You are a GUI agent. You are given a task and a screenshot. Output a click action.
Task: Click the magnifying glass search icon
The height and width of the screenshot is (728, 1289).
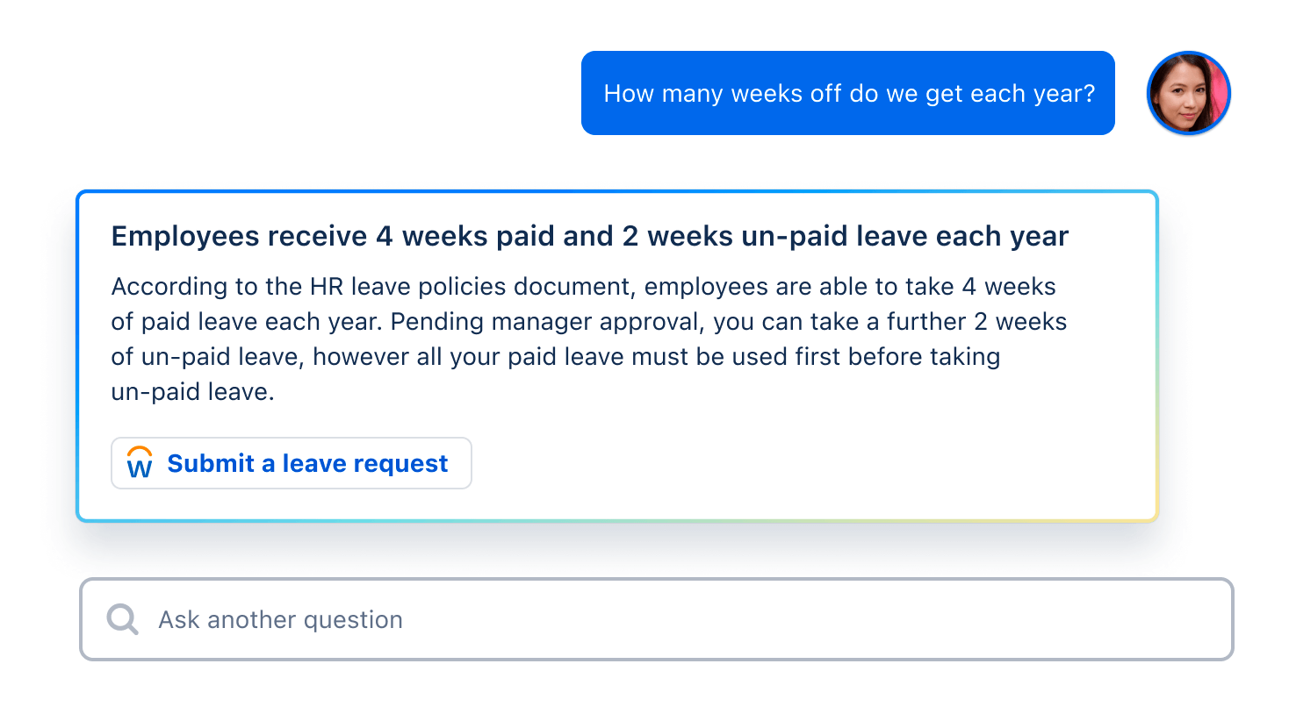click(122, 619)
